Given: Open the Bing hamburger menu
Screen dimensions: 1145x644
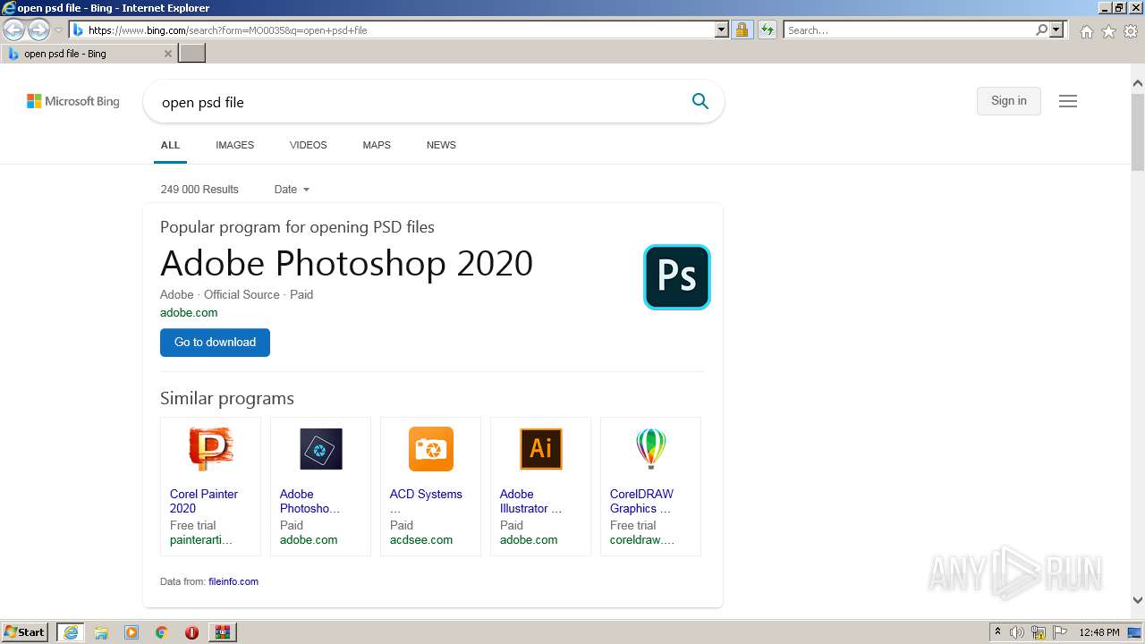Looking at the screenshot, I should (1068, 101).
